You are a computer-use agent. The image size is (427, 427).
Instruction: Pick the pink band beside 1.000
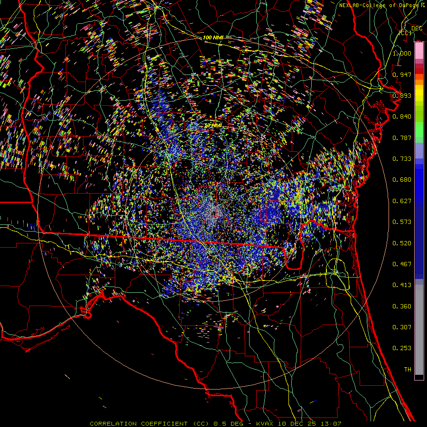tap(419, 51)
